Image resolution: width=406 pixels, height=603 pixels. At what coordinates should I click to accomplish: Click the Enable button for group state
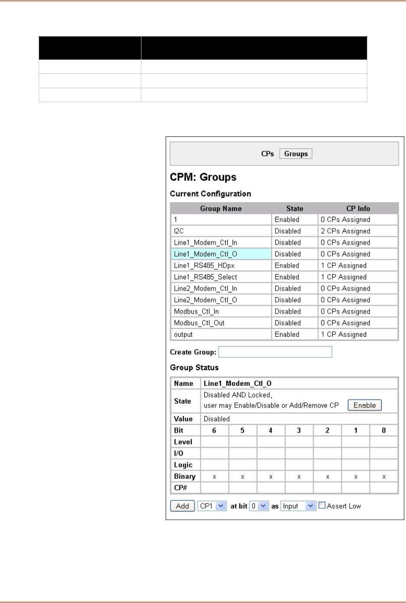(x=364, y=405)
